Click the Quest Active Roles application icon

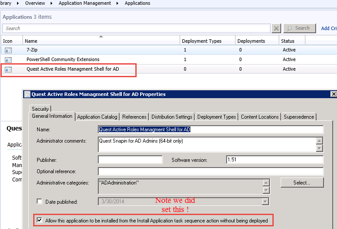(8, 69)
